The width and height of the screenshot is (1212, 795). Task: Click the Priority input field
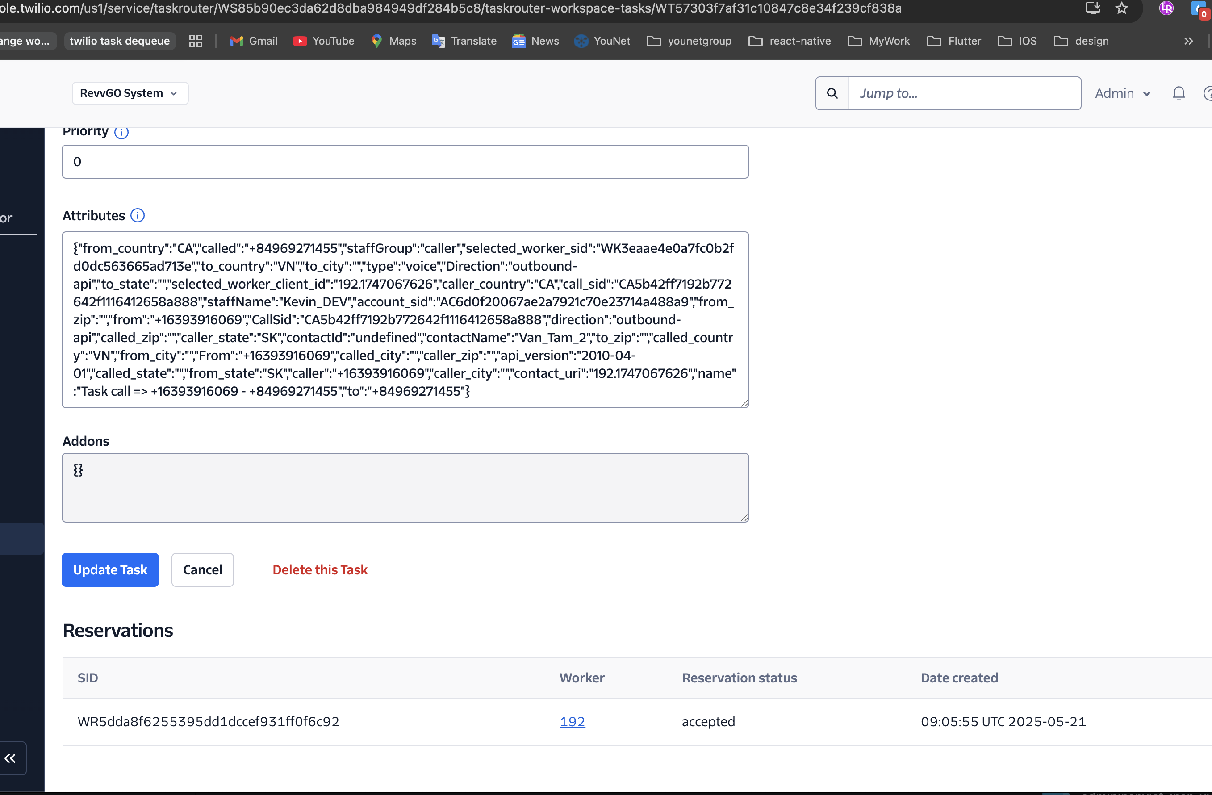coord(405,162)
